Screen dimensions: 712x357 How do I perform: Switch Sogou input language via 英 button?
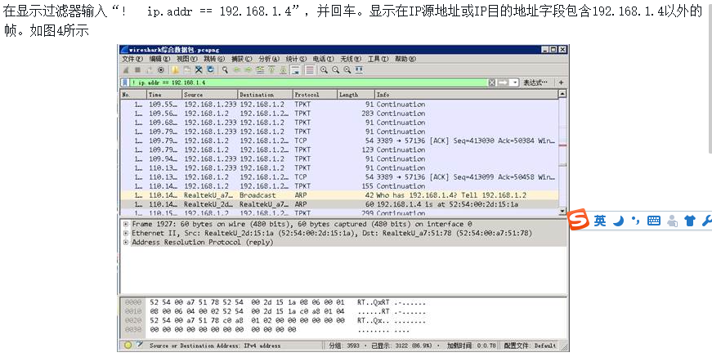click(600, 221)
